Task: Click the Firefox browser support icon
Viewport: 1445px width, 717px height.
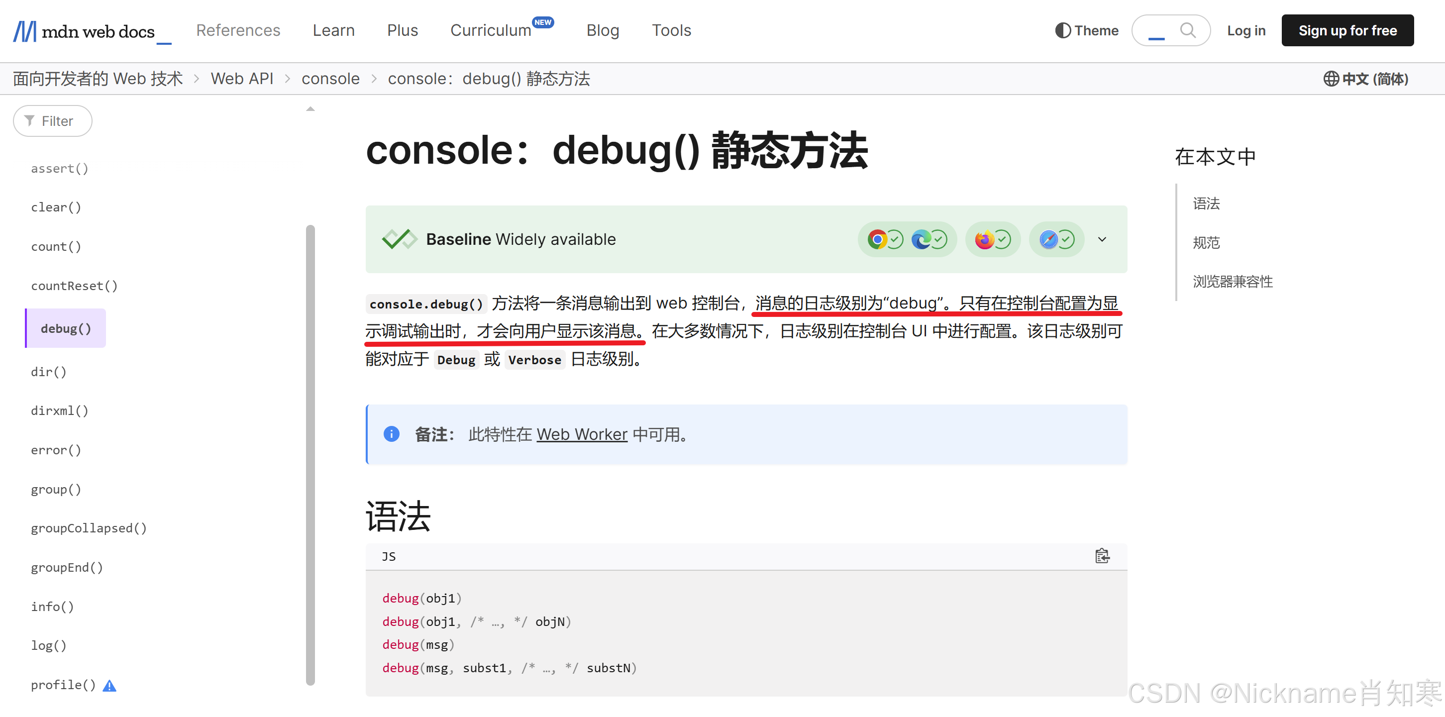Action: click(x=984, y=239)
